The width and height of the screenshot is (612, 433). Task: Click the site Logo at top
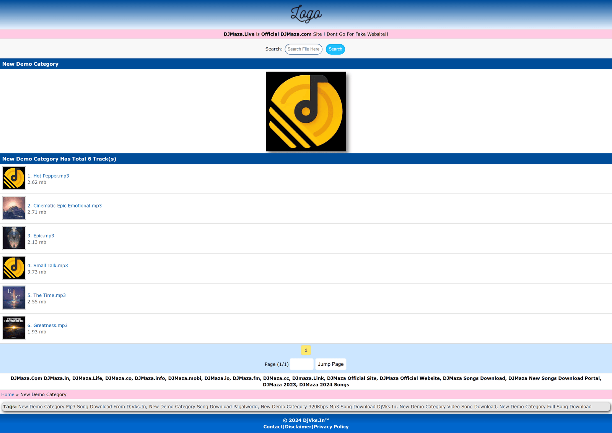[x=306, y=14]
